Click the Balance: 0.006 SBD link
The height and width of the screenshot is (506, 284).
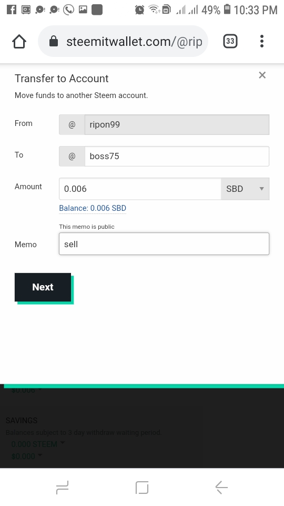(x=93, y=208)
